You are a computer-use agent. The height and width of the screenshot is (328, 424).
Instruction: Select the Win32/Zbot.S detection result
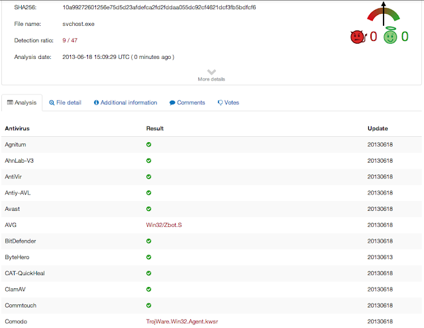coord(164,225)
